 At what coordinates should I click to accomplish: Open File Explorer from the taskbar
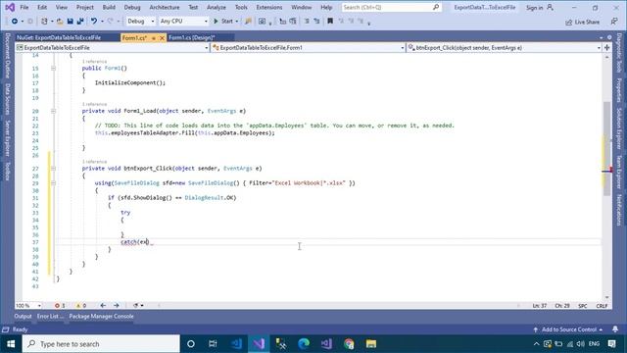point(371,344)
